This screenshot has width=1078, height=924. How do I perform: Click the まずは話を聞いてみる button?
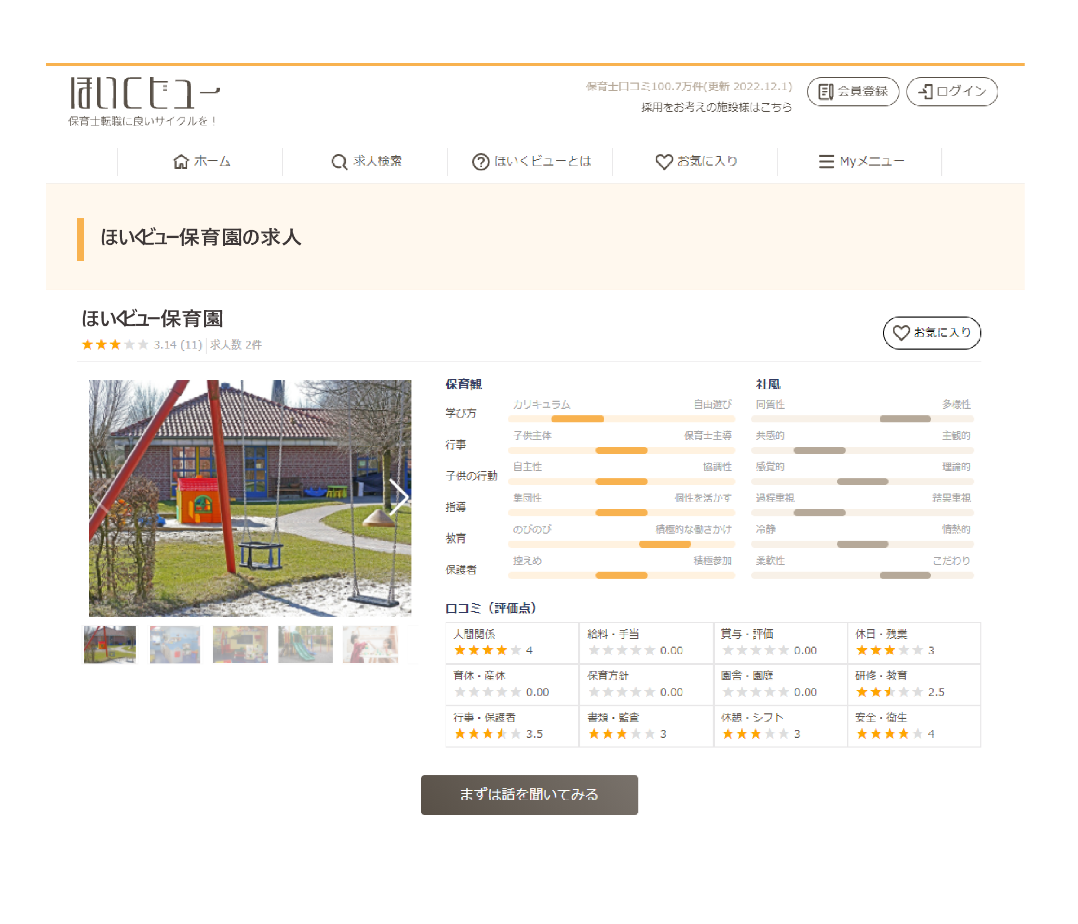click(529, 795)
